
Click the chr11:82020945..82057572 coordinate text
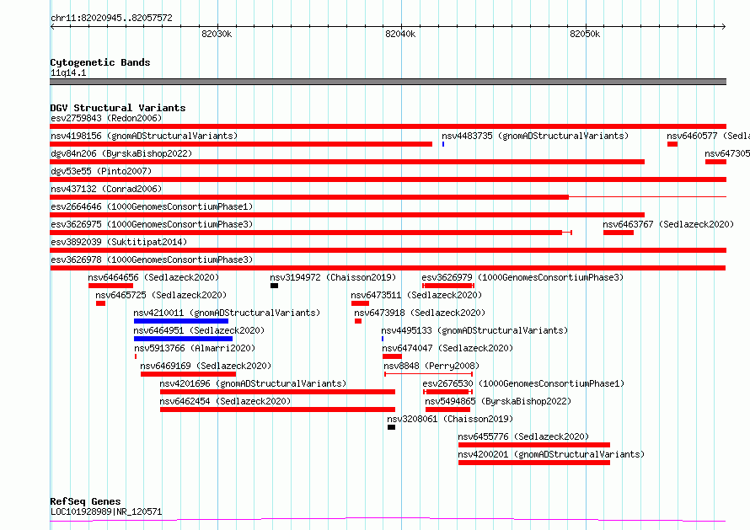point(111,18)
